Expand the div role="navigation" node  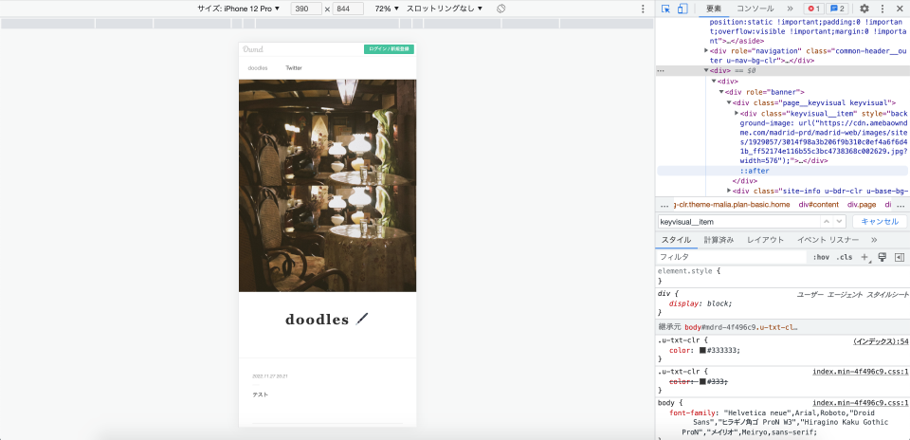tap(706, 50)
